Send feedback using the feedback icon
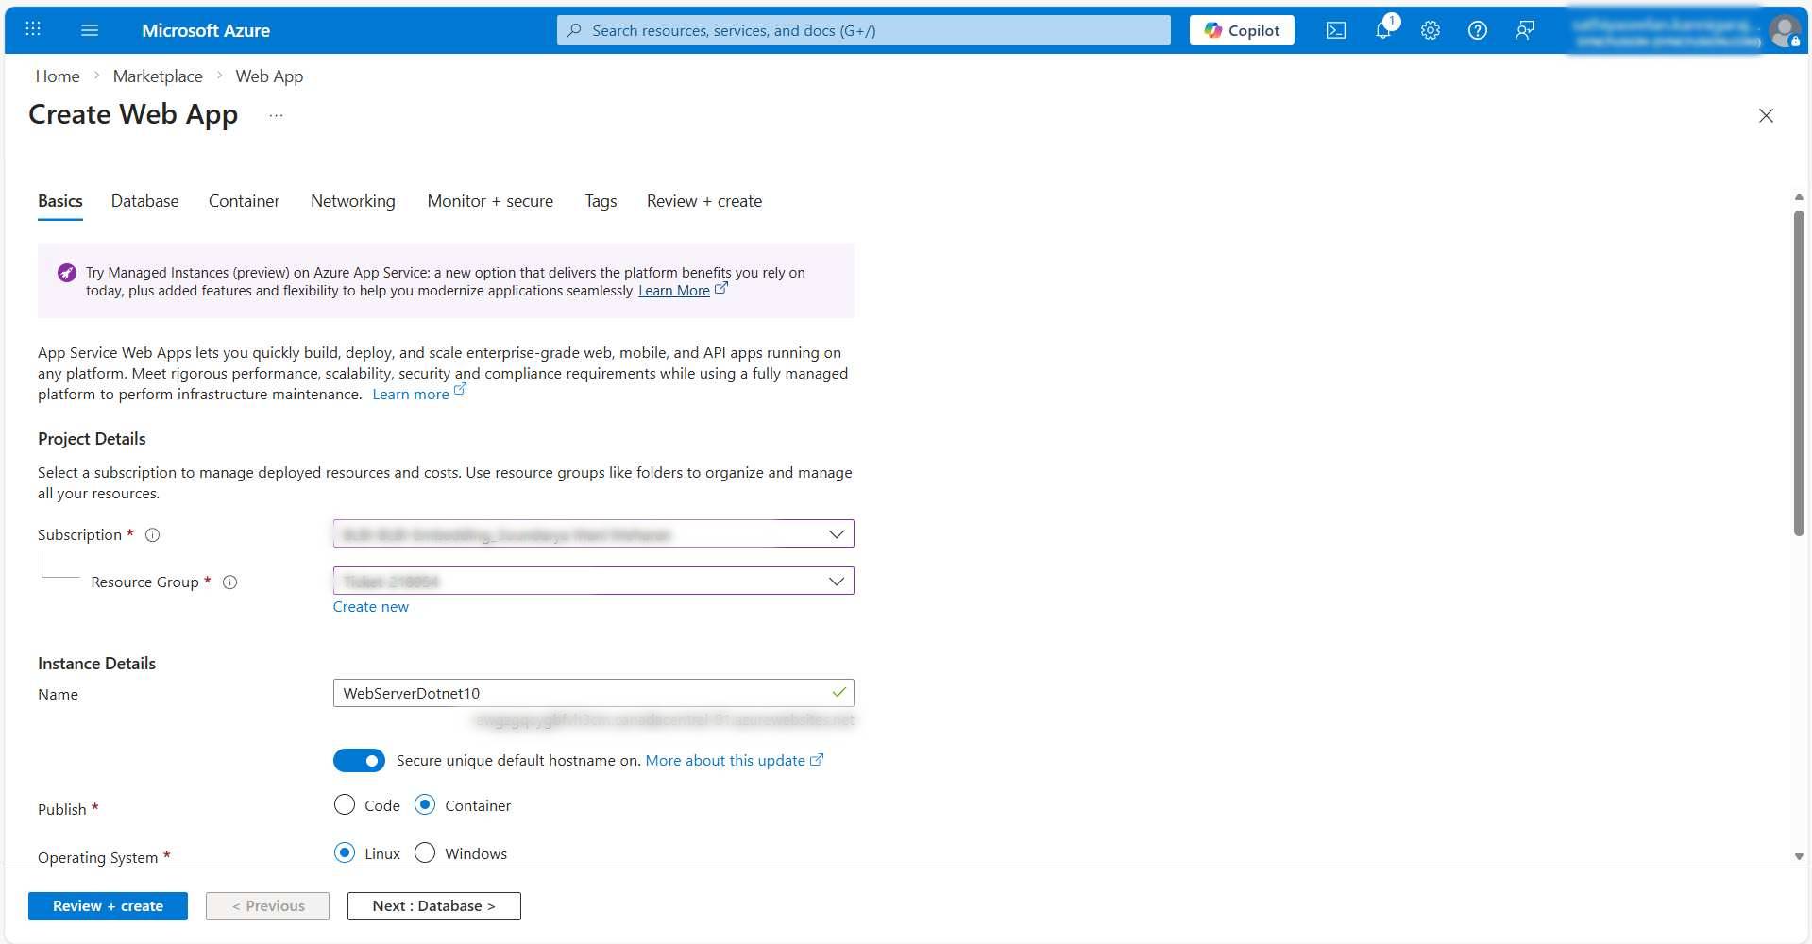The image size is (1812, 944). click(1525, 30)
